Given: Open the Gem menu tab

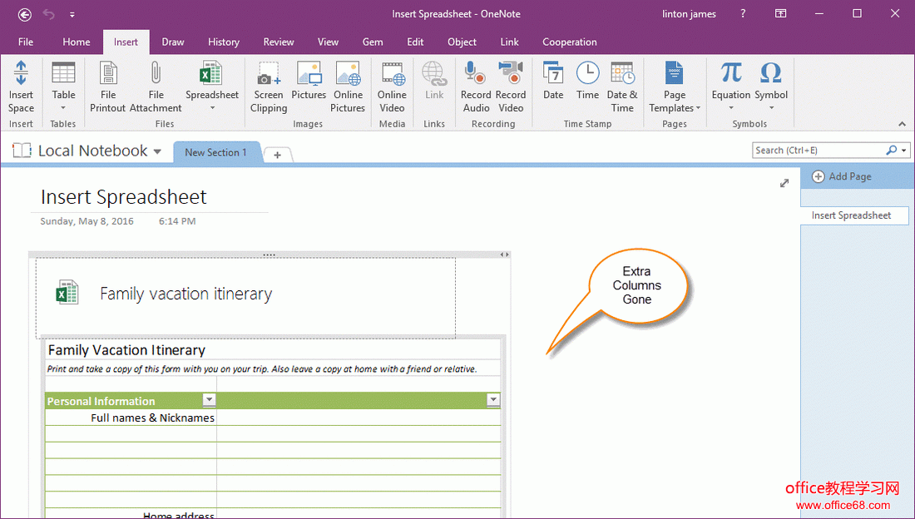Looking at the screenshot, I should click(x=373, y=42).
